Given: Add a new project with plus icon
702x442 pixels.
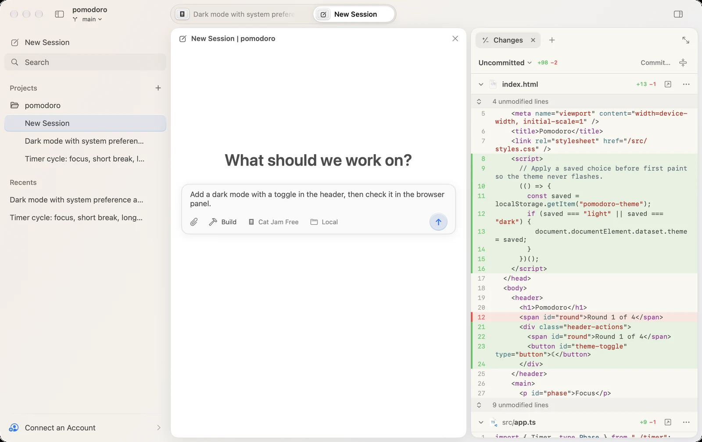Looking at the screenshot, I should [158, 88].
